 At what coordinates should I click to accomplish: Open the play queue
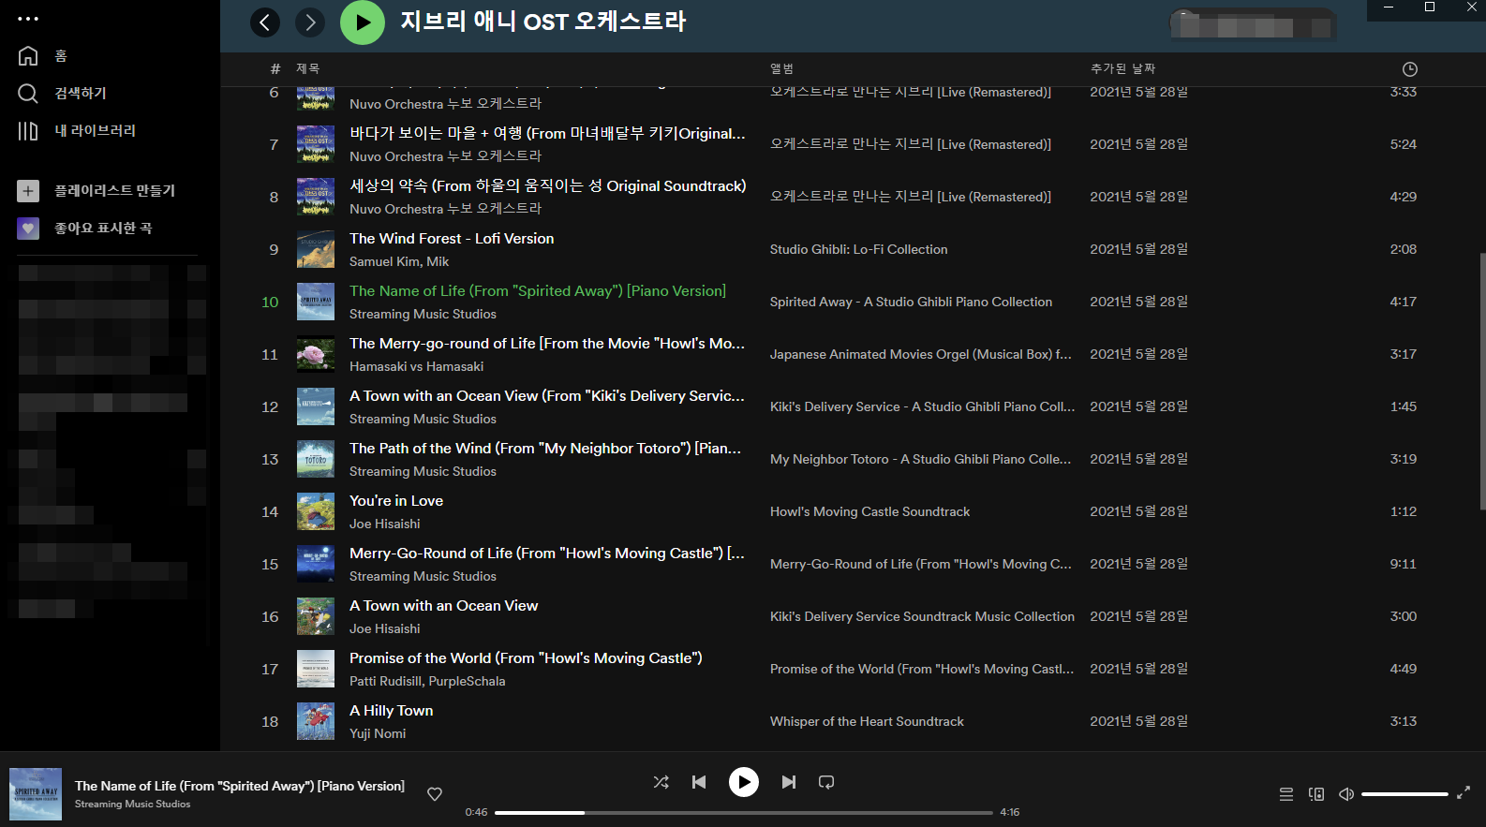pos(1286,794)
